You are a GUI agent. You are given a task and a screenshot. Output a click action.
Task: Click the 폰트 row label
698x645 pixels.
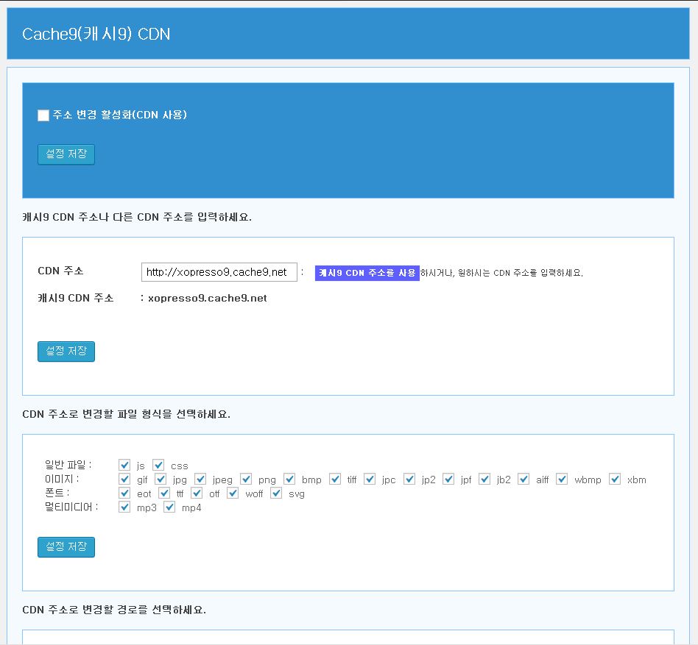point(57,493)
